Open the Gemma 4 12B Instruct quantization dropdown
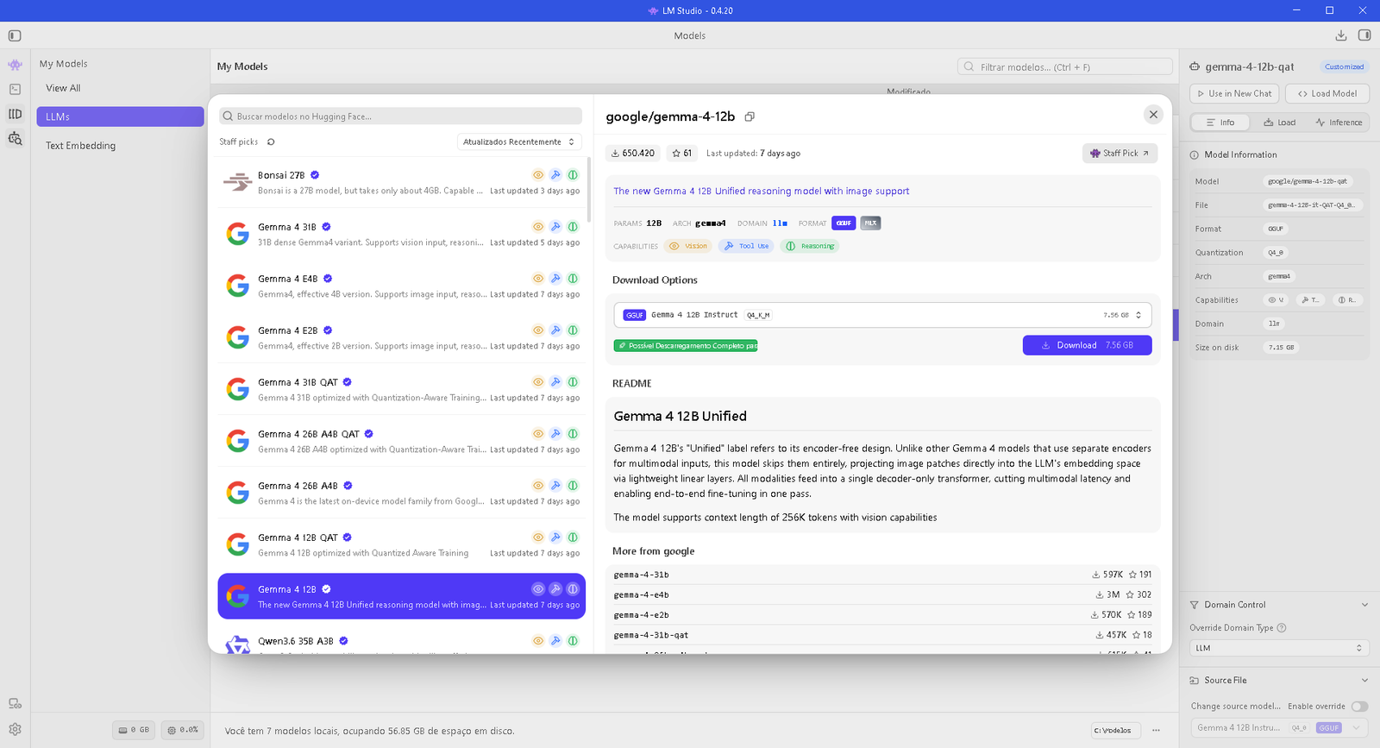The height and width of the screenshot is (748, 1380). coord(882,315)
